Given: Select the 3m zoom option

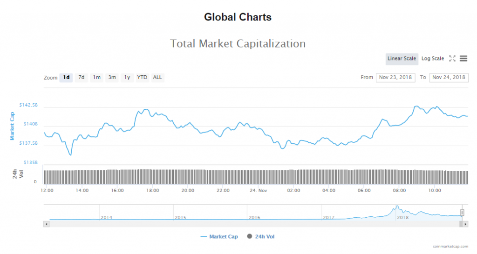Looking at the screenshot, I should (112, 77).
